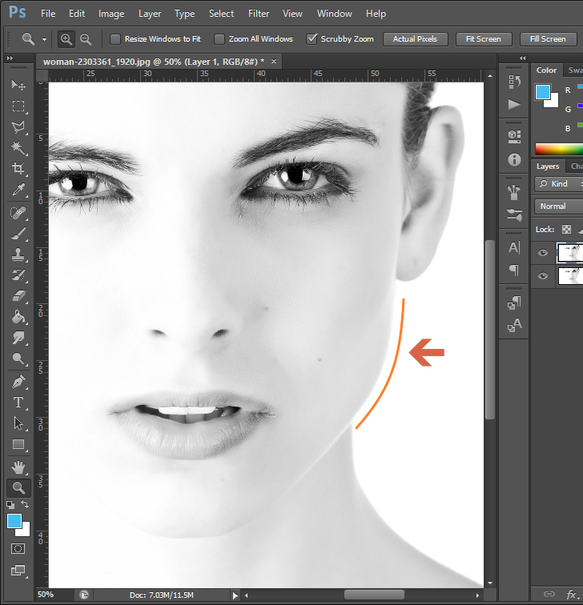Image resolution: width=583 pixels, height=605 pixels.
Task: Open the Kind layer filter dropdown
Action: click(559, 184)
